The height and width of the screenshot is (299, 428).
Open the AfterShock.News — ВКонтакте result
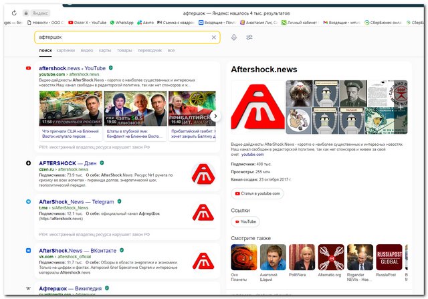[x=78, y=251]
